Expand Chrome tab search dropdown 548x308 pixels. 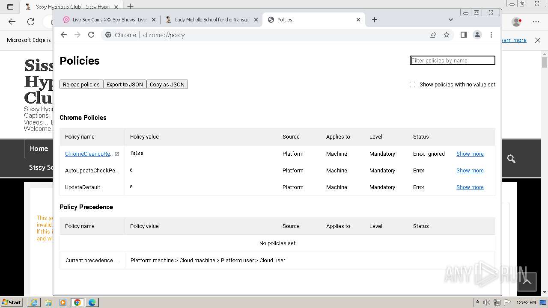[451, 20]
